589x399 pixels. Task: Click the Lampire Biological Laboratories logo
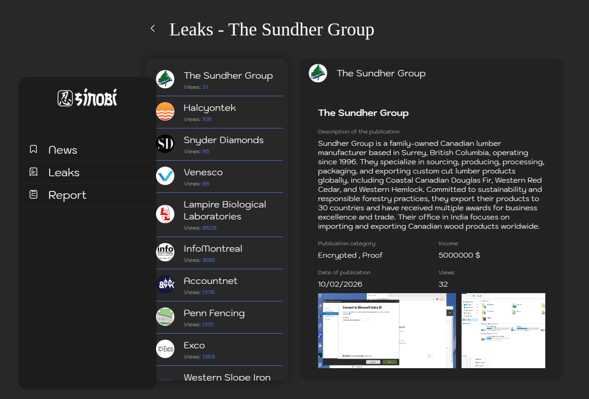165,214
